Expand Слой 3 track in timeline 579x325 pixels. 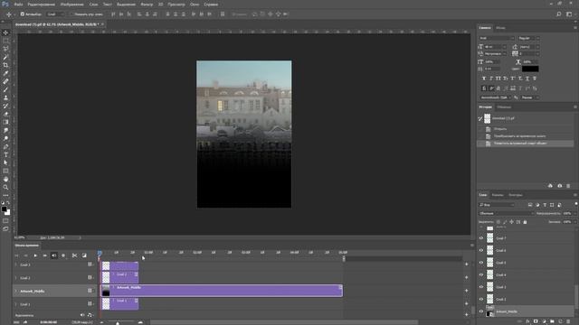[16, 265]
